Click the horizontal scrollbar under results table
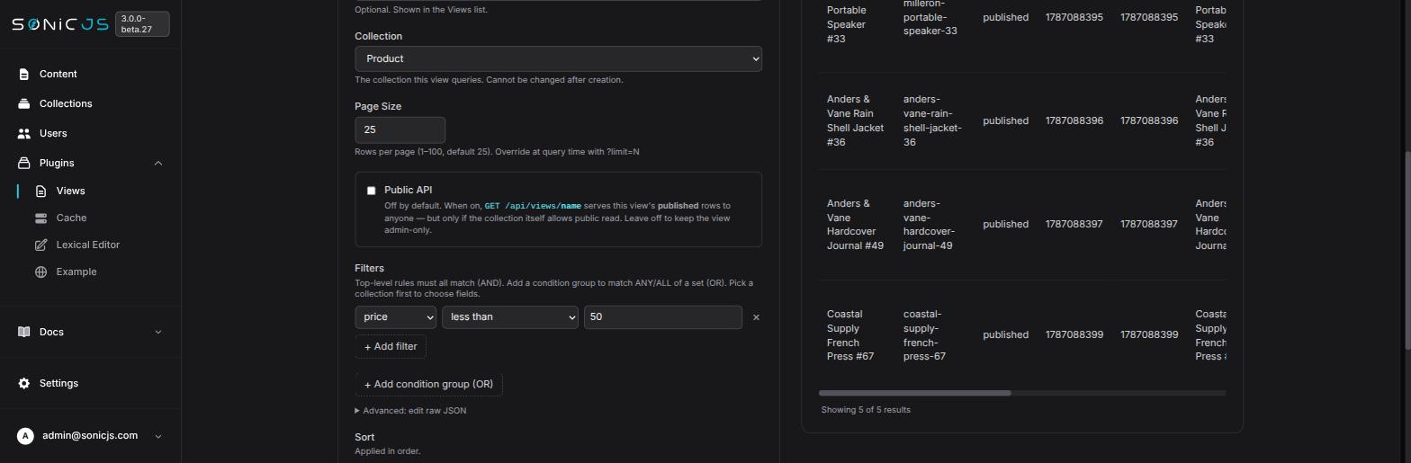The image size is (1411, 463). tap(914, 393)
